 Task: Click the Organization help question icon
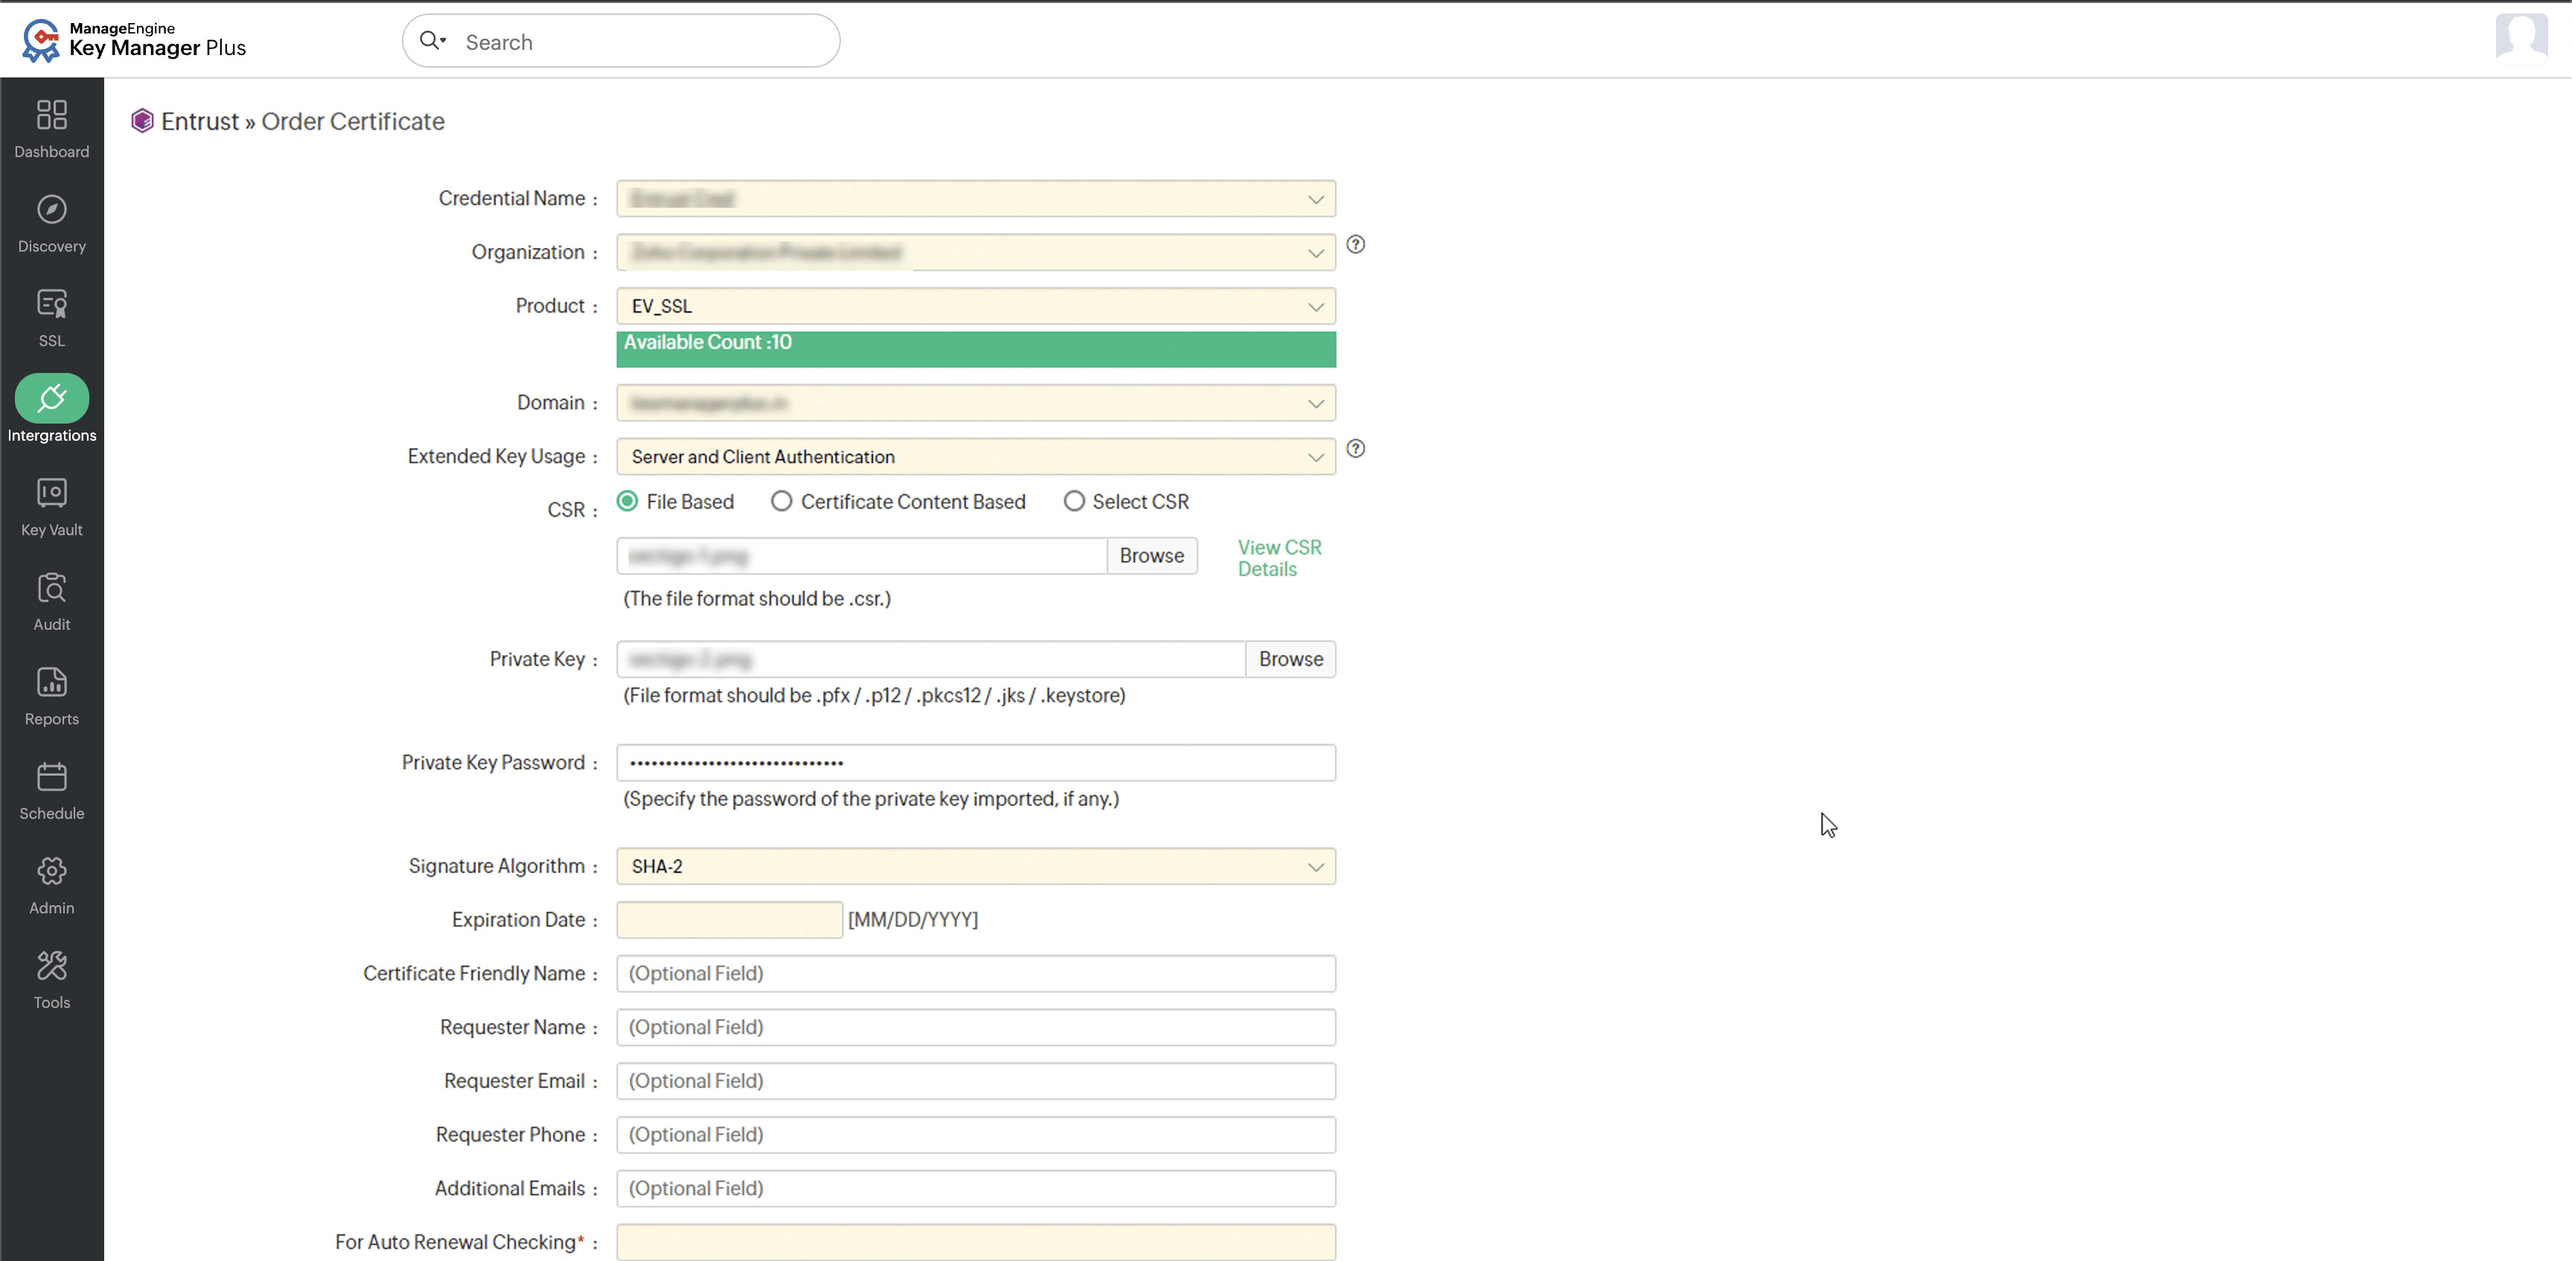(1355, 245)
